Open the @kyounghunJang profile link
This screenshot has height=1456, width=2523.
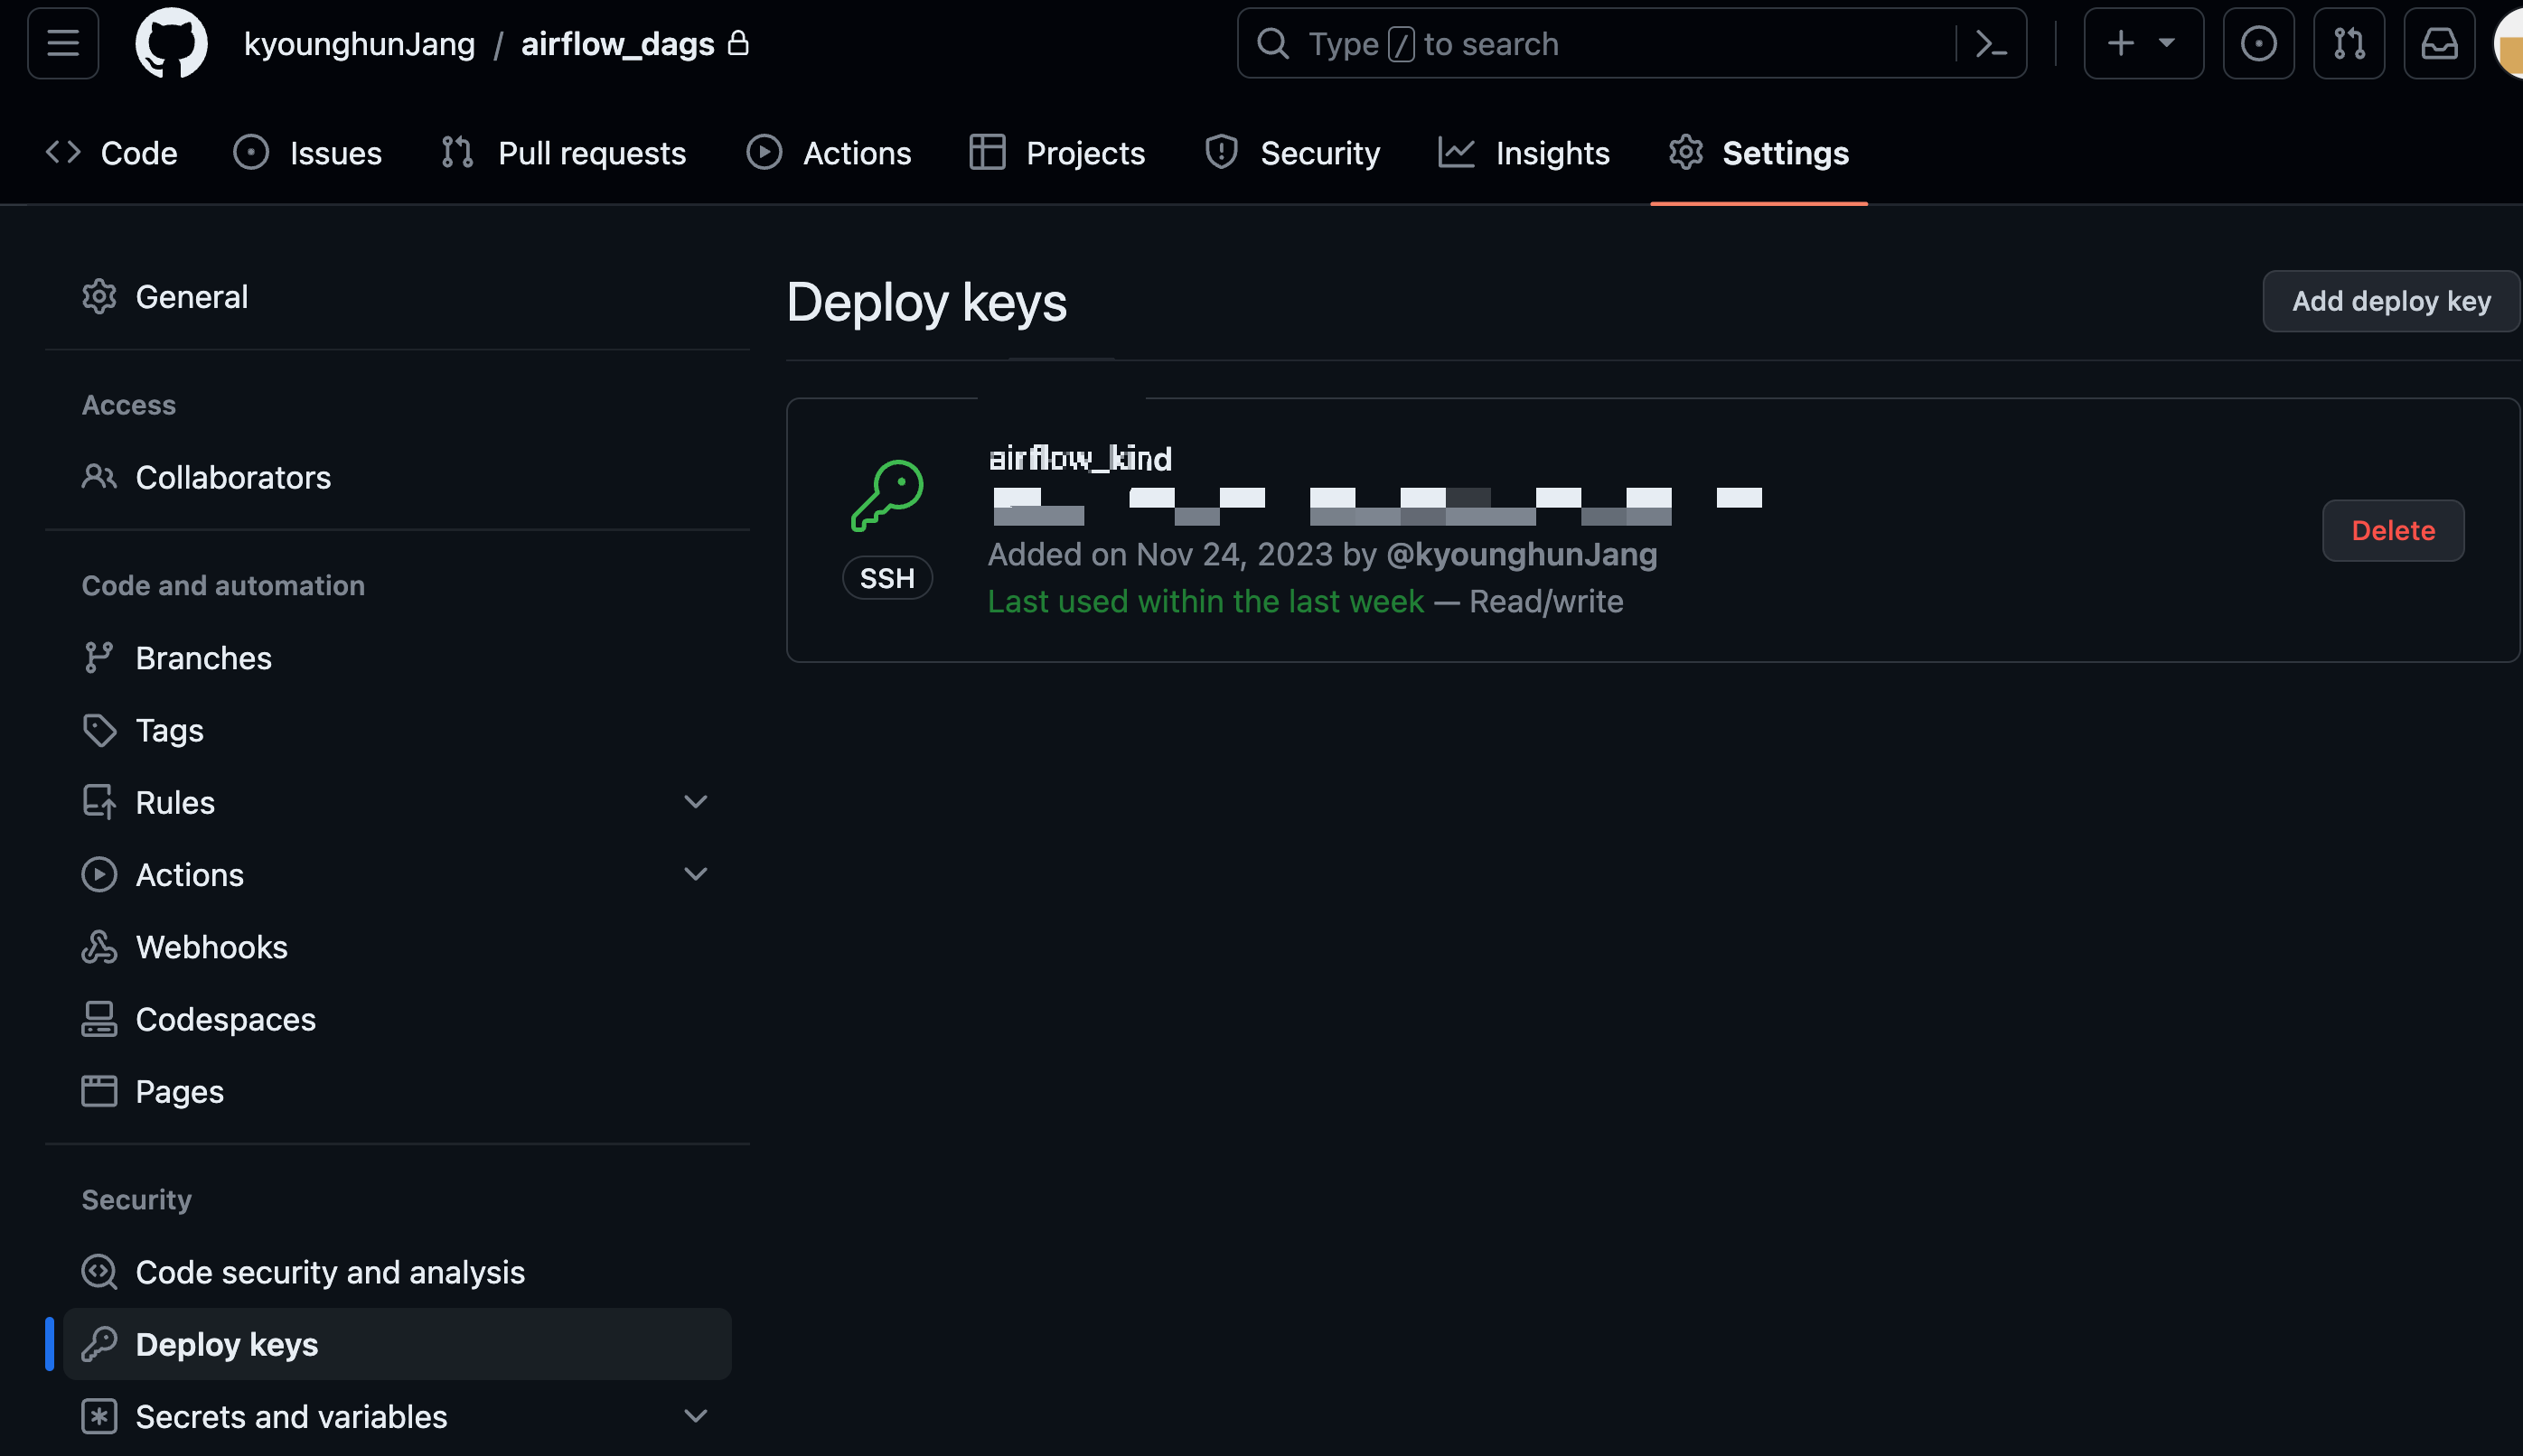(x=1521, y=554)
